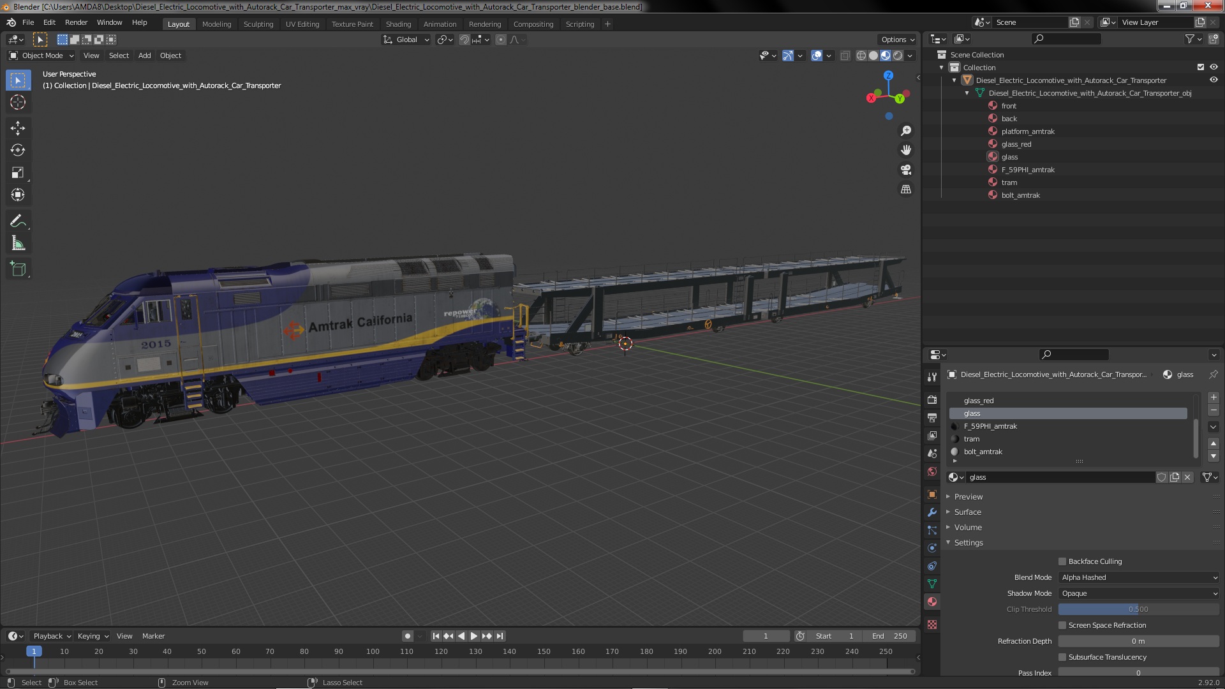Click the Clip Threshold slider

tap(1139, 609)
